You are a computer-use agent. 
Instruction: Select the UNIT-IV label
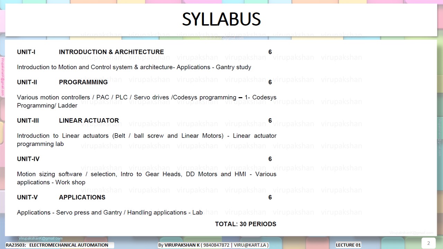pyautogui.click(x=28, y=159)
